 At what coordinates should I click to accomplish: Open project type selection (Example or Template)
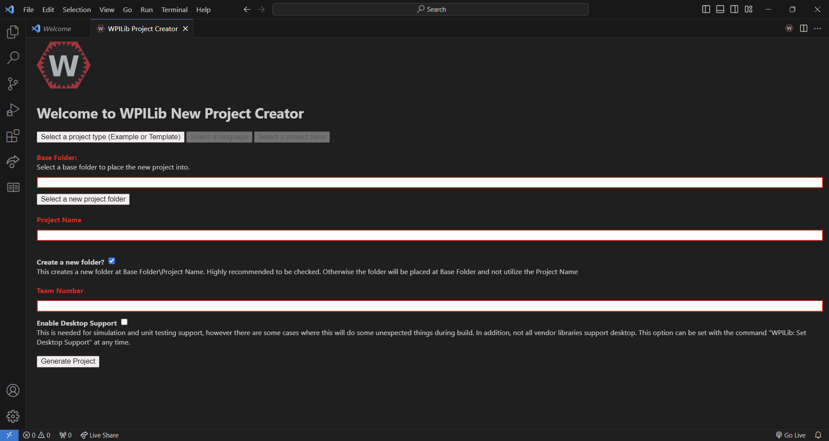[111, 137]
